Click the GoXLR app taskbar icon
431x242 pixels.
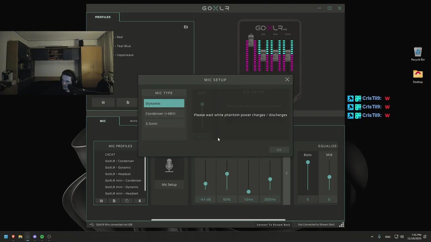28,237
